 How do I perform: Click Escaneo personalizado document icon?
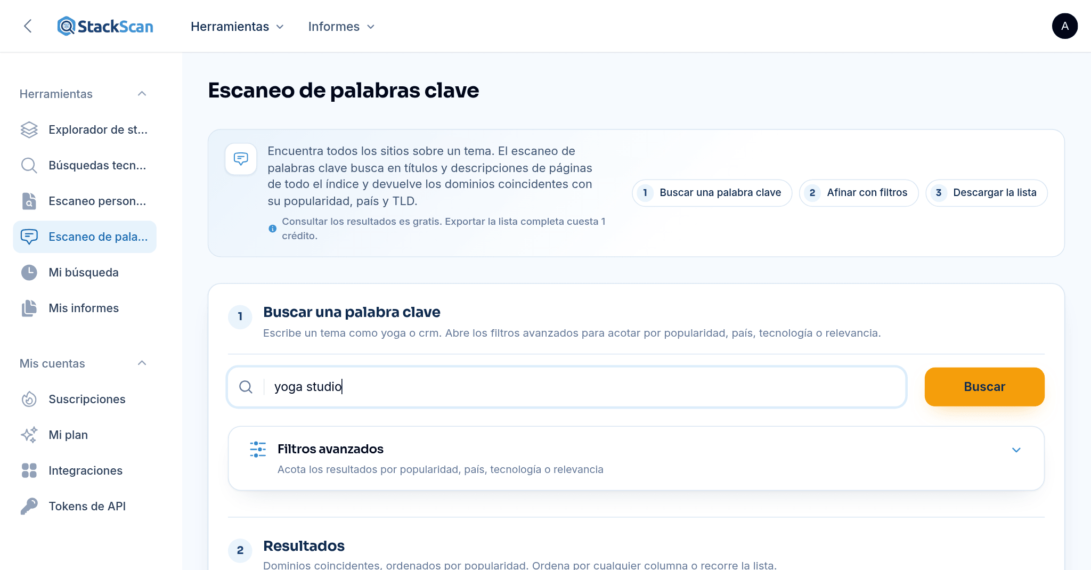pyautogui.click(x=29, y=201)
